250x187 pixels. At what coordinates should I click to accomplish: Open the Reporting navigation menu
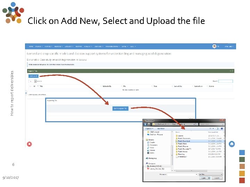[58, 46]
